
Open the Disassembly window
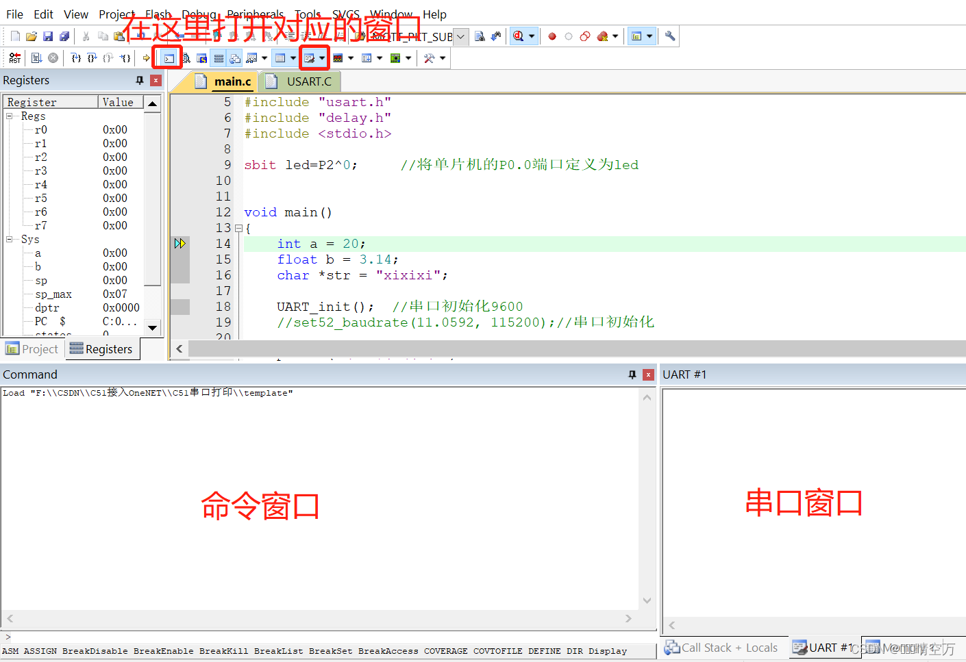(186, 58)
